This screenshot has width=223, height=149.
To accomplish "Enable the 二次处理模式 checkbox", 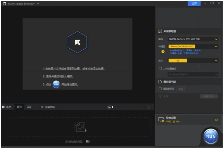I will (160, 68).
